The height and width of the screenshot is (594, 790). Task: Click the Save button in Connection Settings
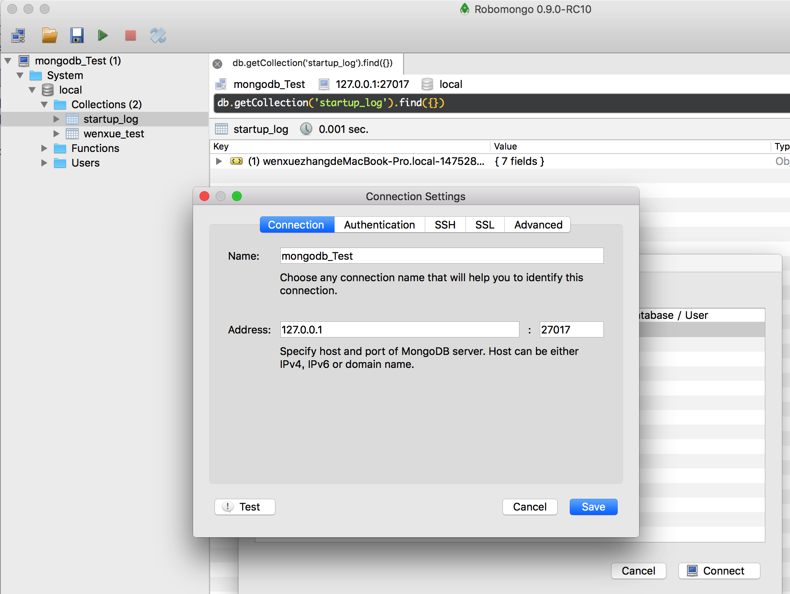pos(591,506)
